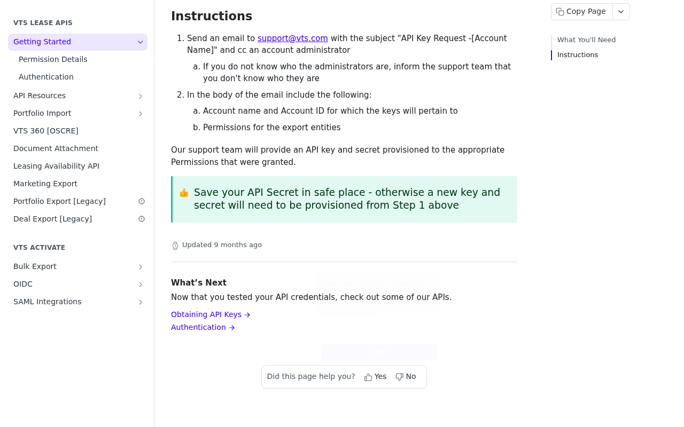Expand the Bulk Export chevron
This screenshot has height=427, width=684.
(x=141, y=267)
